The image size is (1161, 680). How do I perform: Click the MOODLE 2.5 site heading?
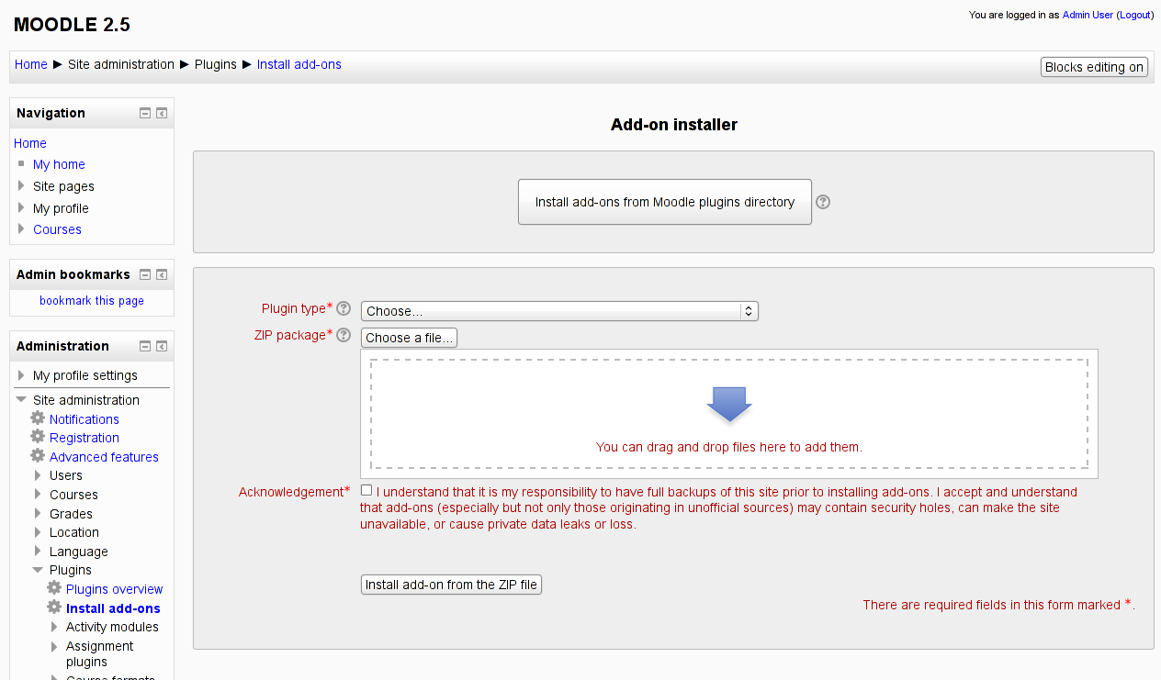tap(72, 25)
